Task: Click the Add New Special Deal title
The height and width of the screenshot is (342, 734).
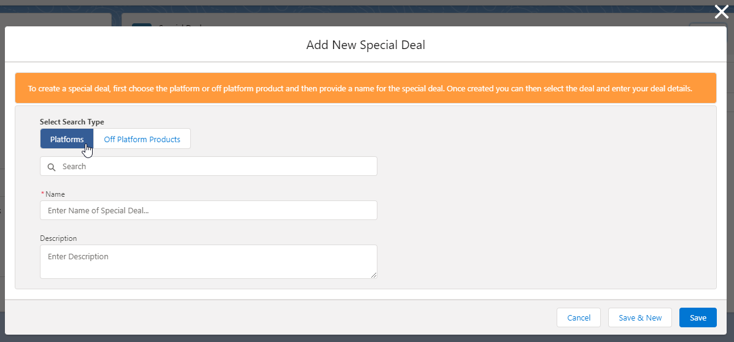Action: click(x=366, y=45)
